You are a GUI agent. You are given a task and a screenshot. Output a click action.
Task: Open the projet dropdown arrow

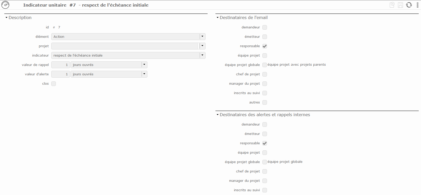[x=202, y=46]
